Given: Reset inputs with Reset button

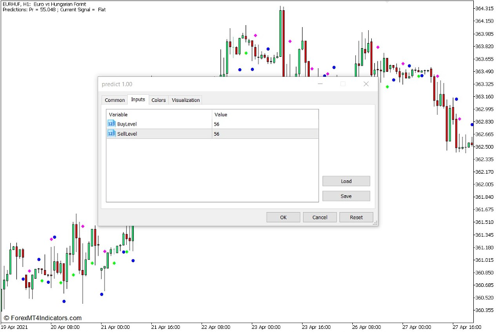Looking at the screenshot, I should pos(356,217).
